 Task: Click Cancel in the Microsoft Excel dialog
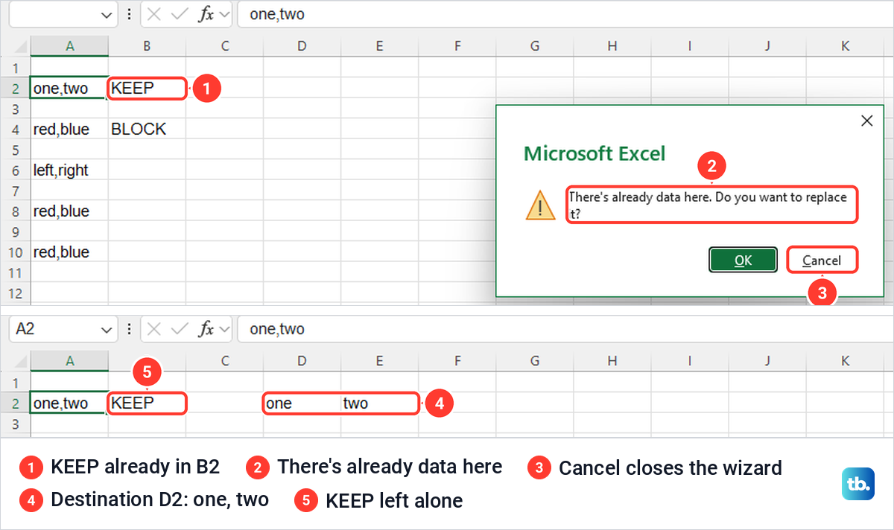pos(822,260)
